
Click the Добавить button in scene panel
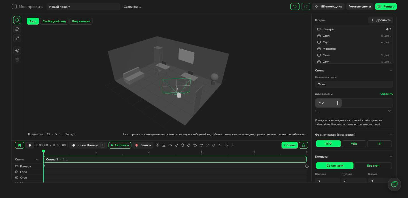(x=381, y=20)
